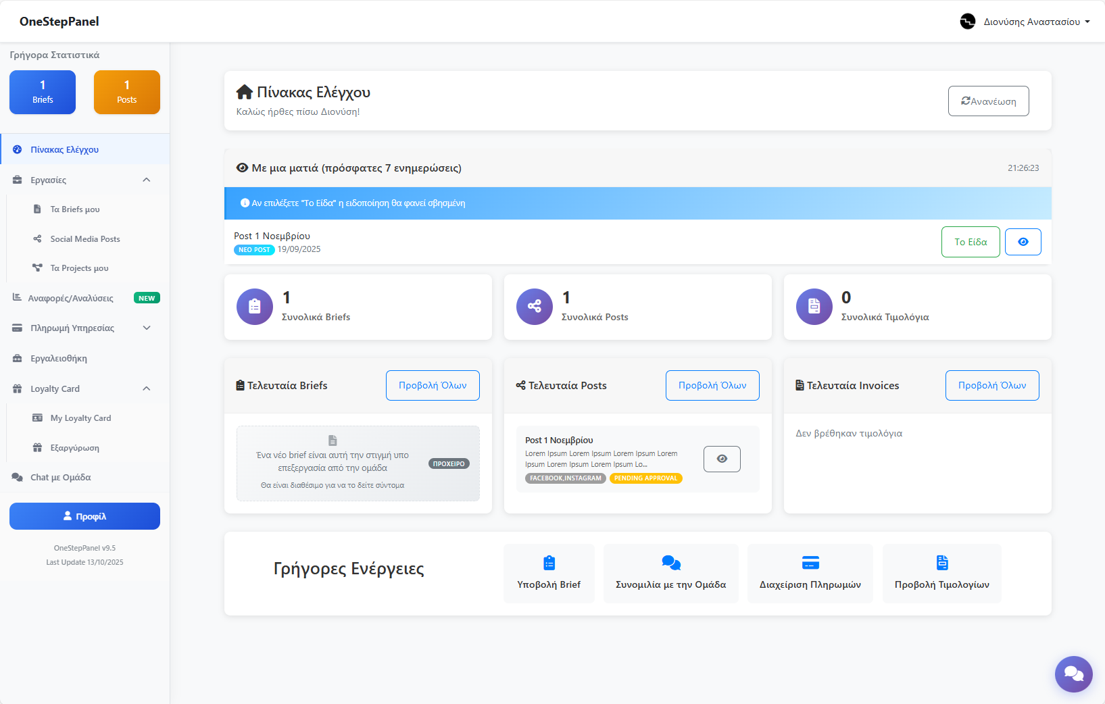Click the draft brief placeholder card

pyautogui.click(x=358, y=463)
